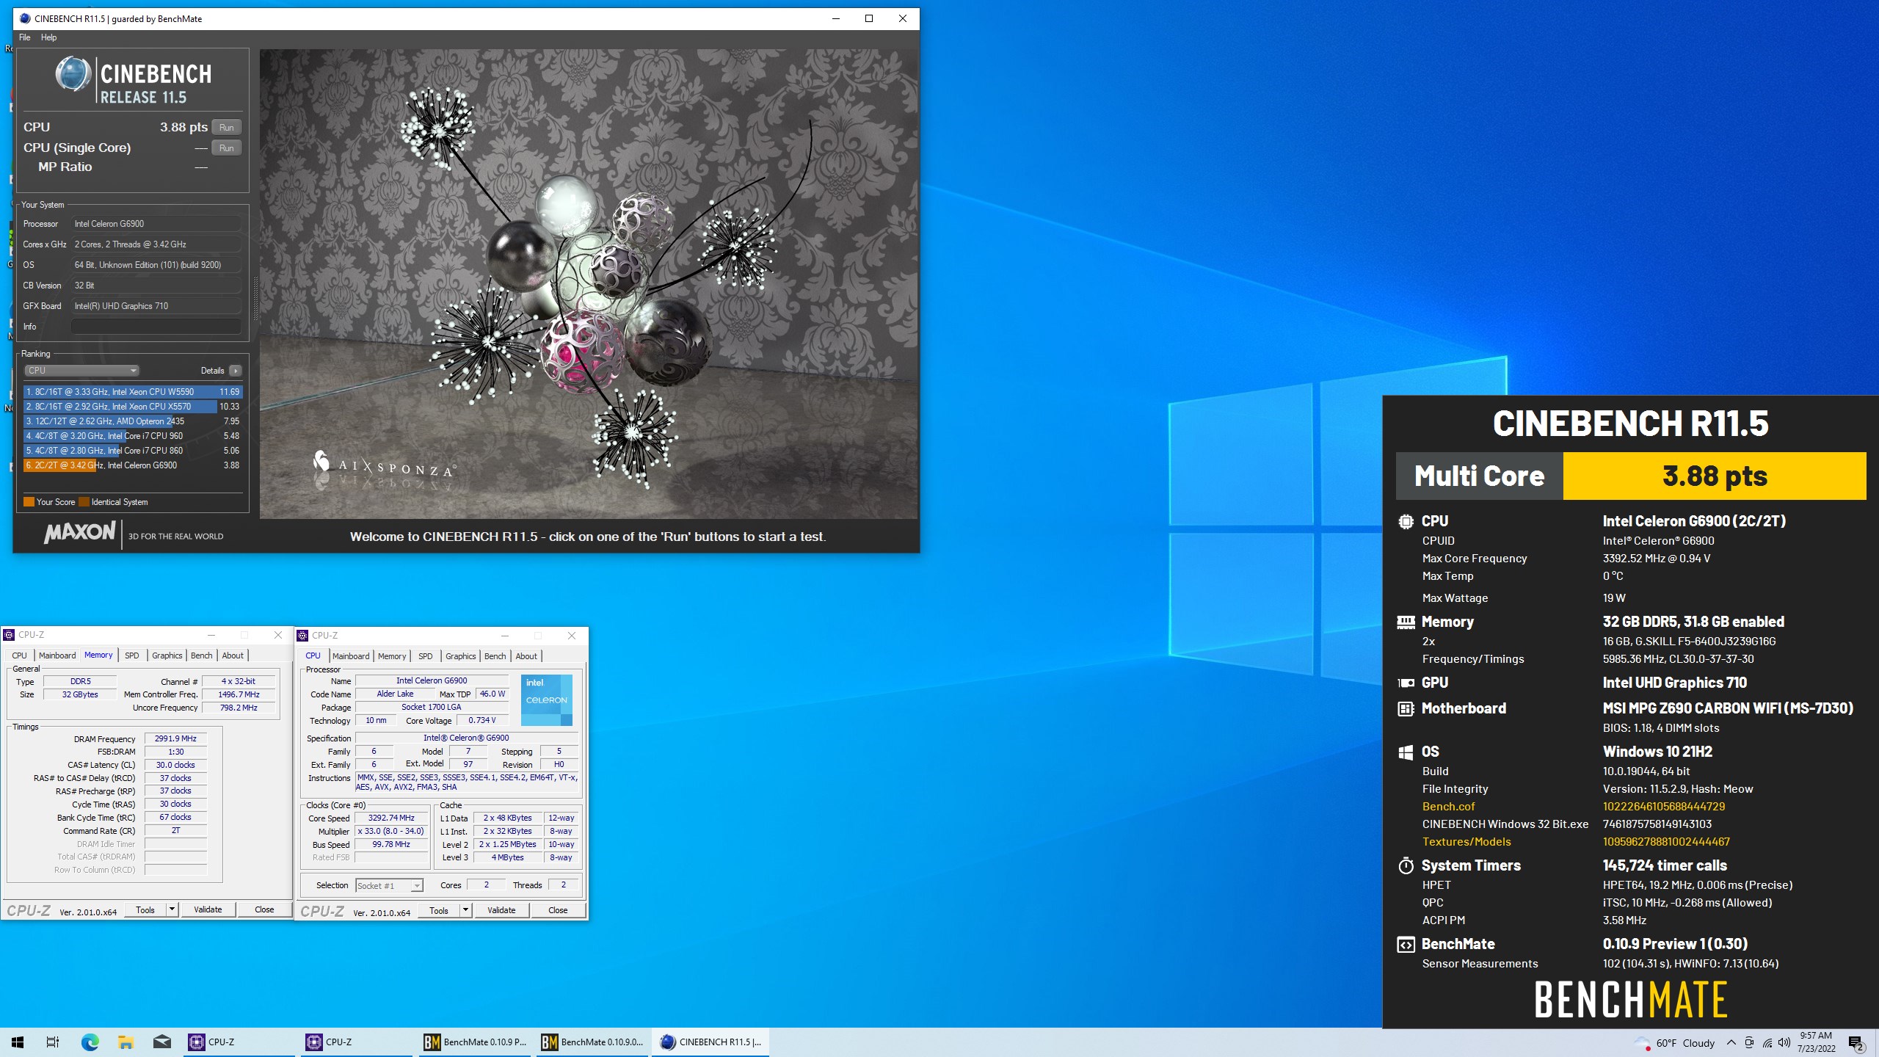The width and height of the screenshot is (1879, 1057).
Task: Open Memory tab in right CPU-Z window
Action: click(392, 656)
